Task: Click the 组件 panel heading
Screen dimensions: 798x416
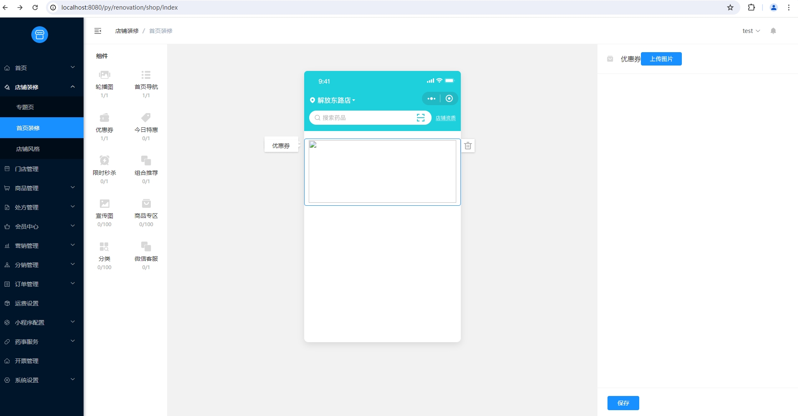Action: [102, 56]
